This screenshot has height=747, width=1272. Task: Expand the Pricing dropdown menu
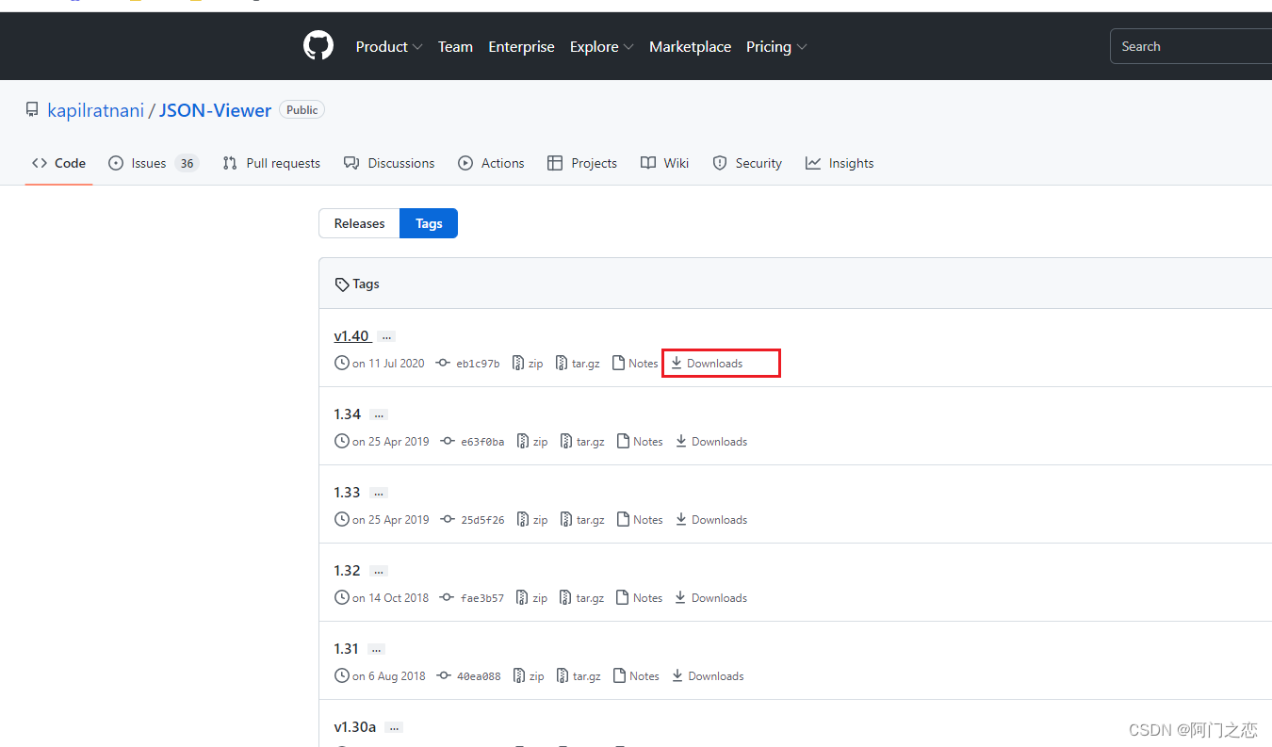coord(776,46)
